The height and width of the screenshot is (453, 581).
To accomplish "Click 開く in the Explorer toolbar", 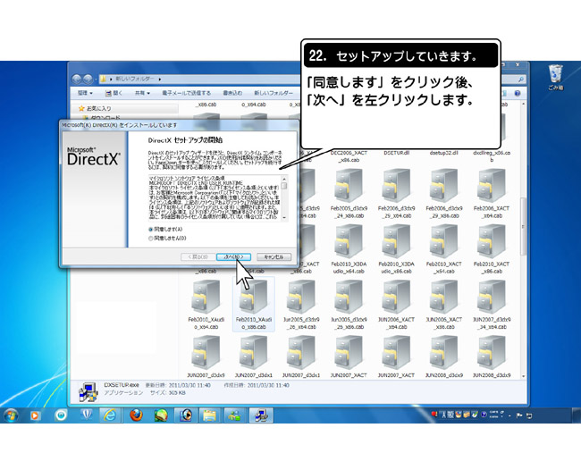I will tap(114, 93).
